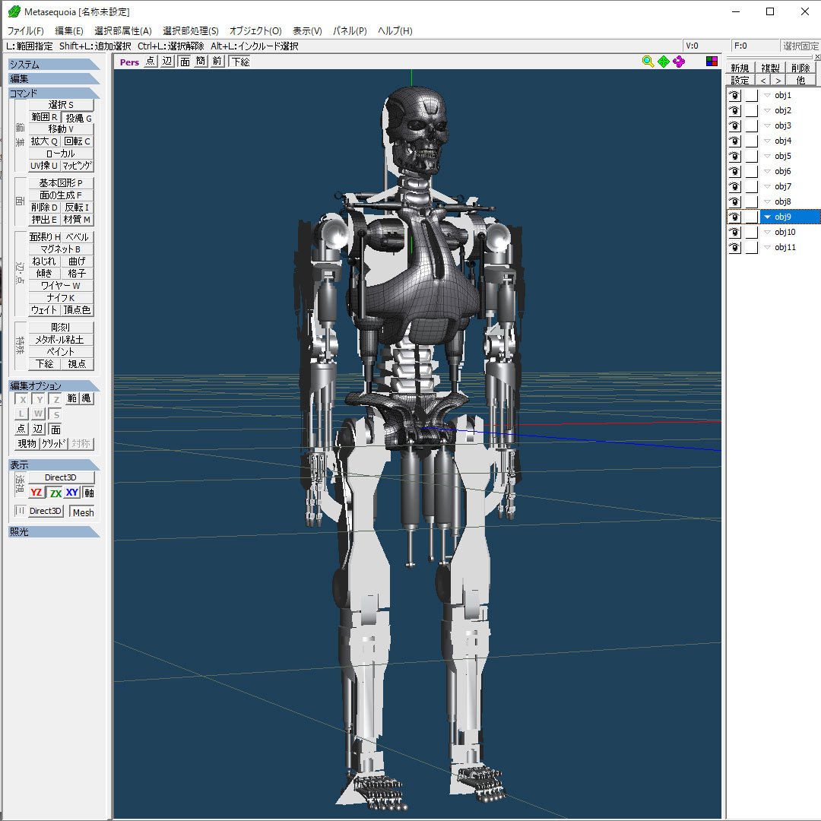Image resolution: width=821 pixels, height=821 pixels.
Task: Hide obj3 with its eye icon
Action: pos(734,125)
